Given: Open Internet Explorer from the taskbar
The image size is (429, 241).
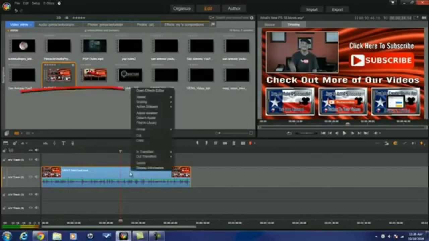Looking at the screenshot, I should tap(23, 236).
